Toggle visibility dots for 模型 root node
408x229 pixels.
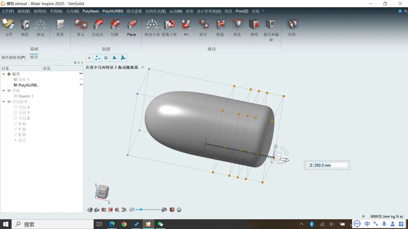coord(81,74)
